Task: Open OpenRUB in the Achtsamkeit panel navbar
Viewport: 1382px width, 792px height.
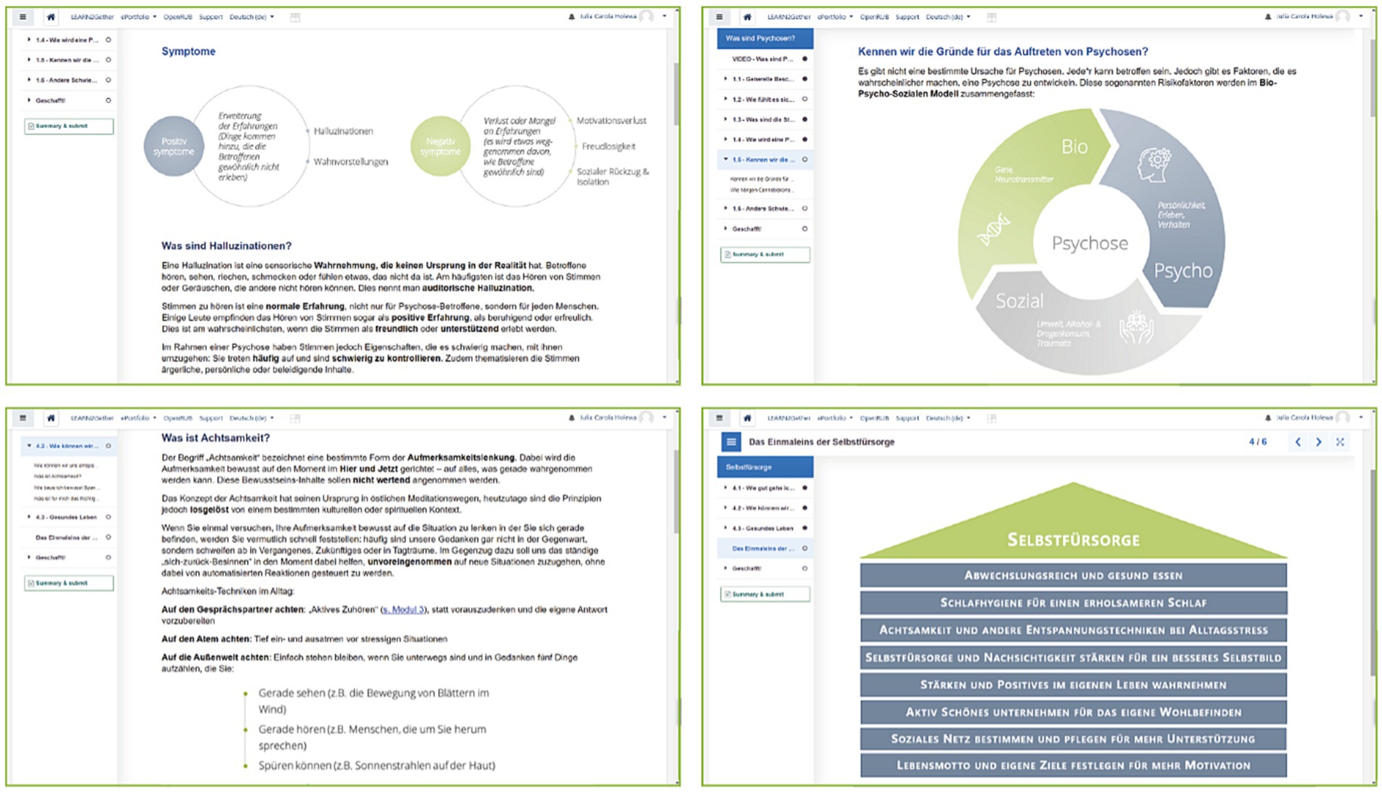Action: coord(177,418)
